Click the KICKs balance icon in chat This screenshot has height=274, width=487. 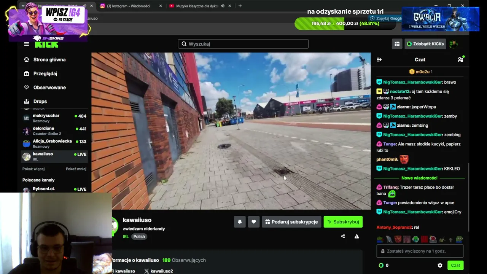[x=381, y=265]
